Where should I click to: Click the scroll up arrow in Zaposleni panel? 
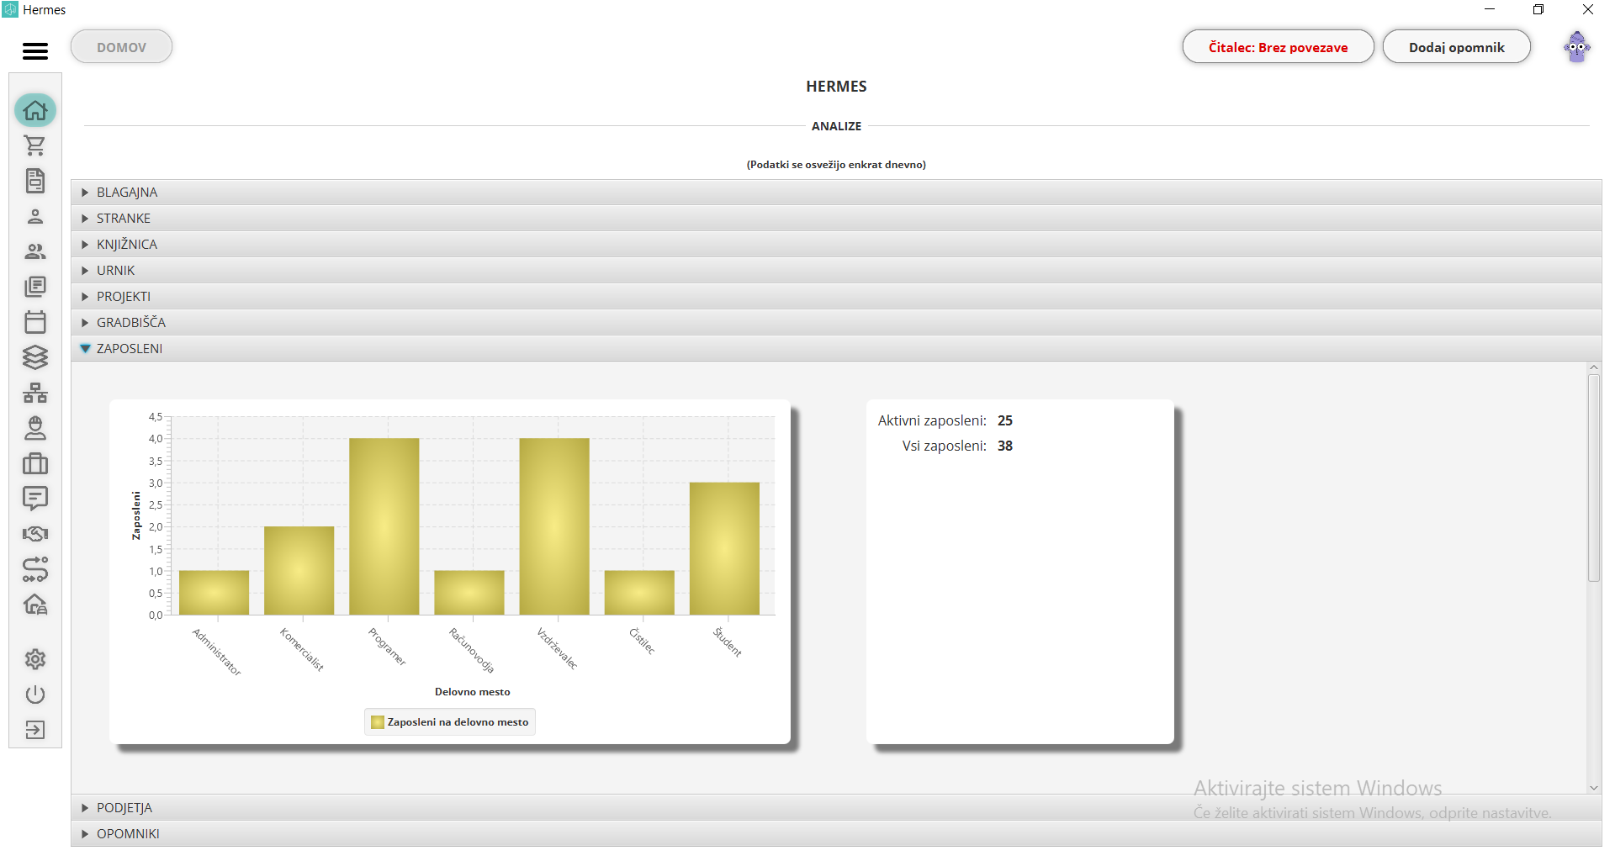point(1593,367)
